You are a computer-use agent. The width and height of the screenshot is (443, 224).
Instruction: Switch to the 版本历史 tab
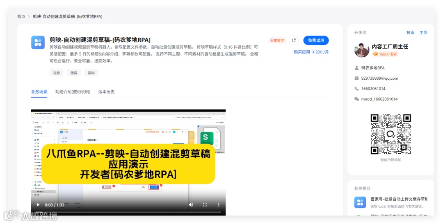point(106,92)
